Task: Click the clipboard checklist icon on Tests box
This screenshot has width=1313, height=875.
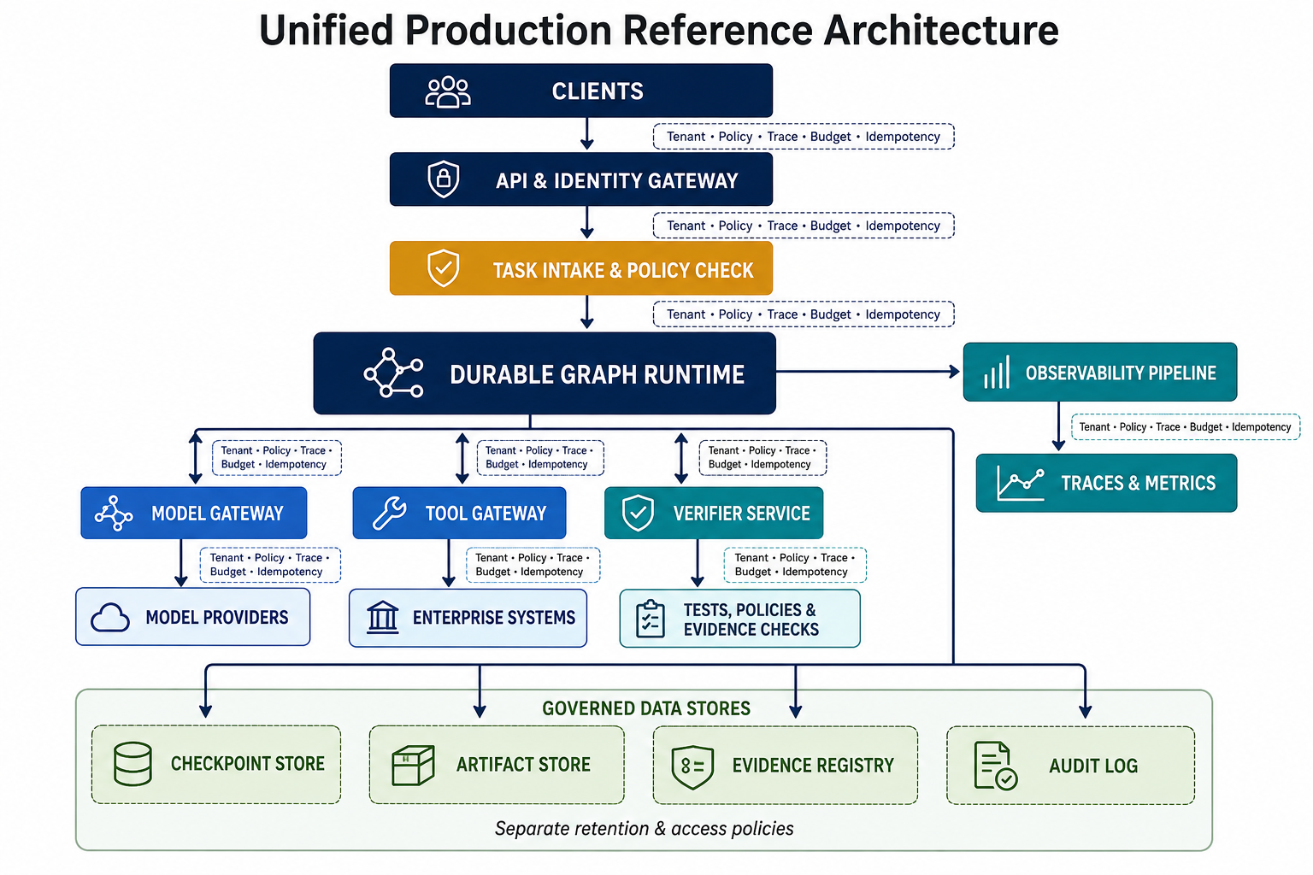Action: tap(651, 619)
